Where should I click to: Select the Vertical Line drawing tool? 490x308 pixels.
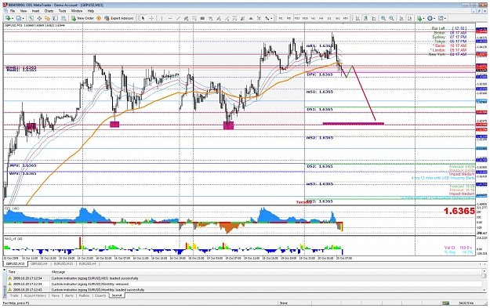(x=162, y=18)
